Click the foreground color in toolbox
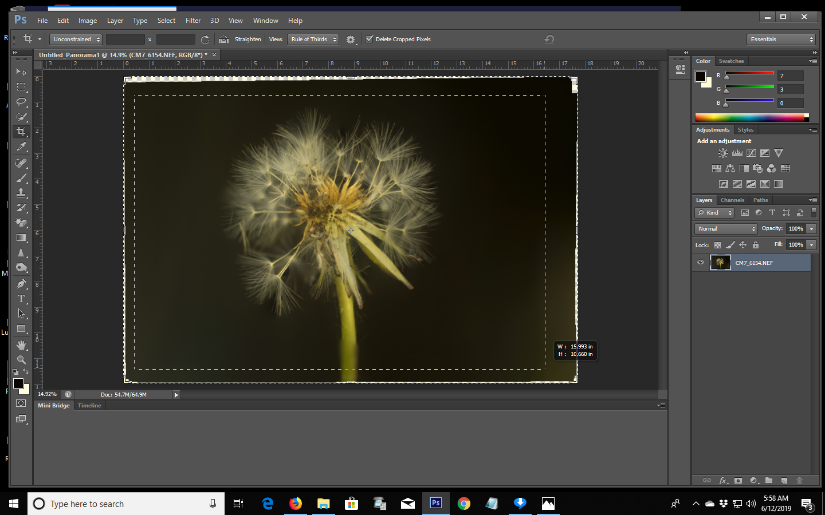 [18, 383]
